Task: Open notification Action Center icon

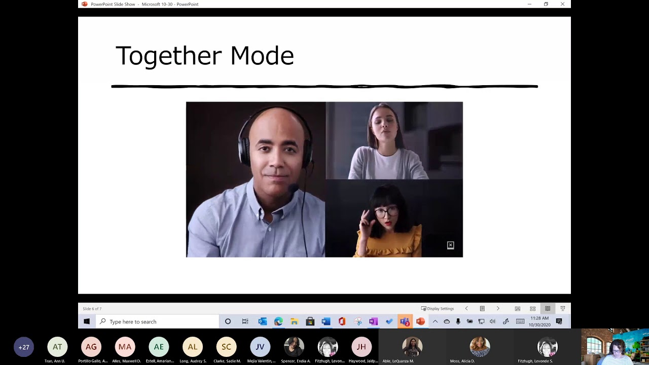Action: [x=559, y=321]
